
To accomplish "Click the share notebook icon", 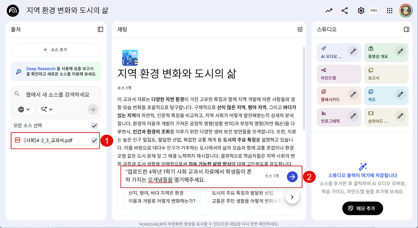I will point(345,10).
